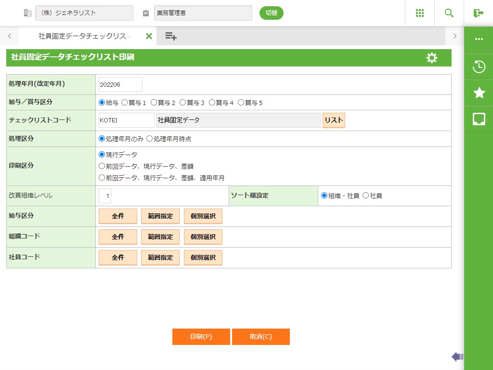
Task: Click the 印刷(P) button
Action: pyautogui.click(x=201, y=337)
